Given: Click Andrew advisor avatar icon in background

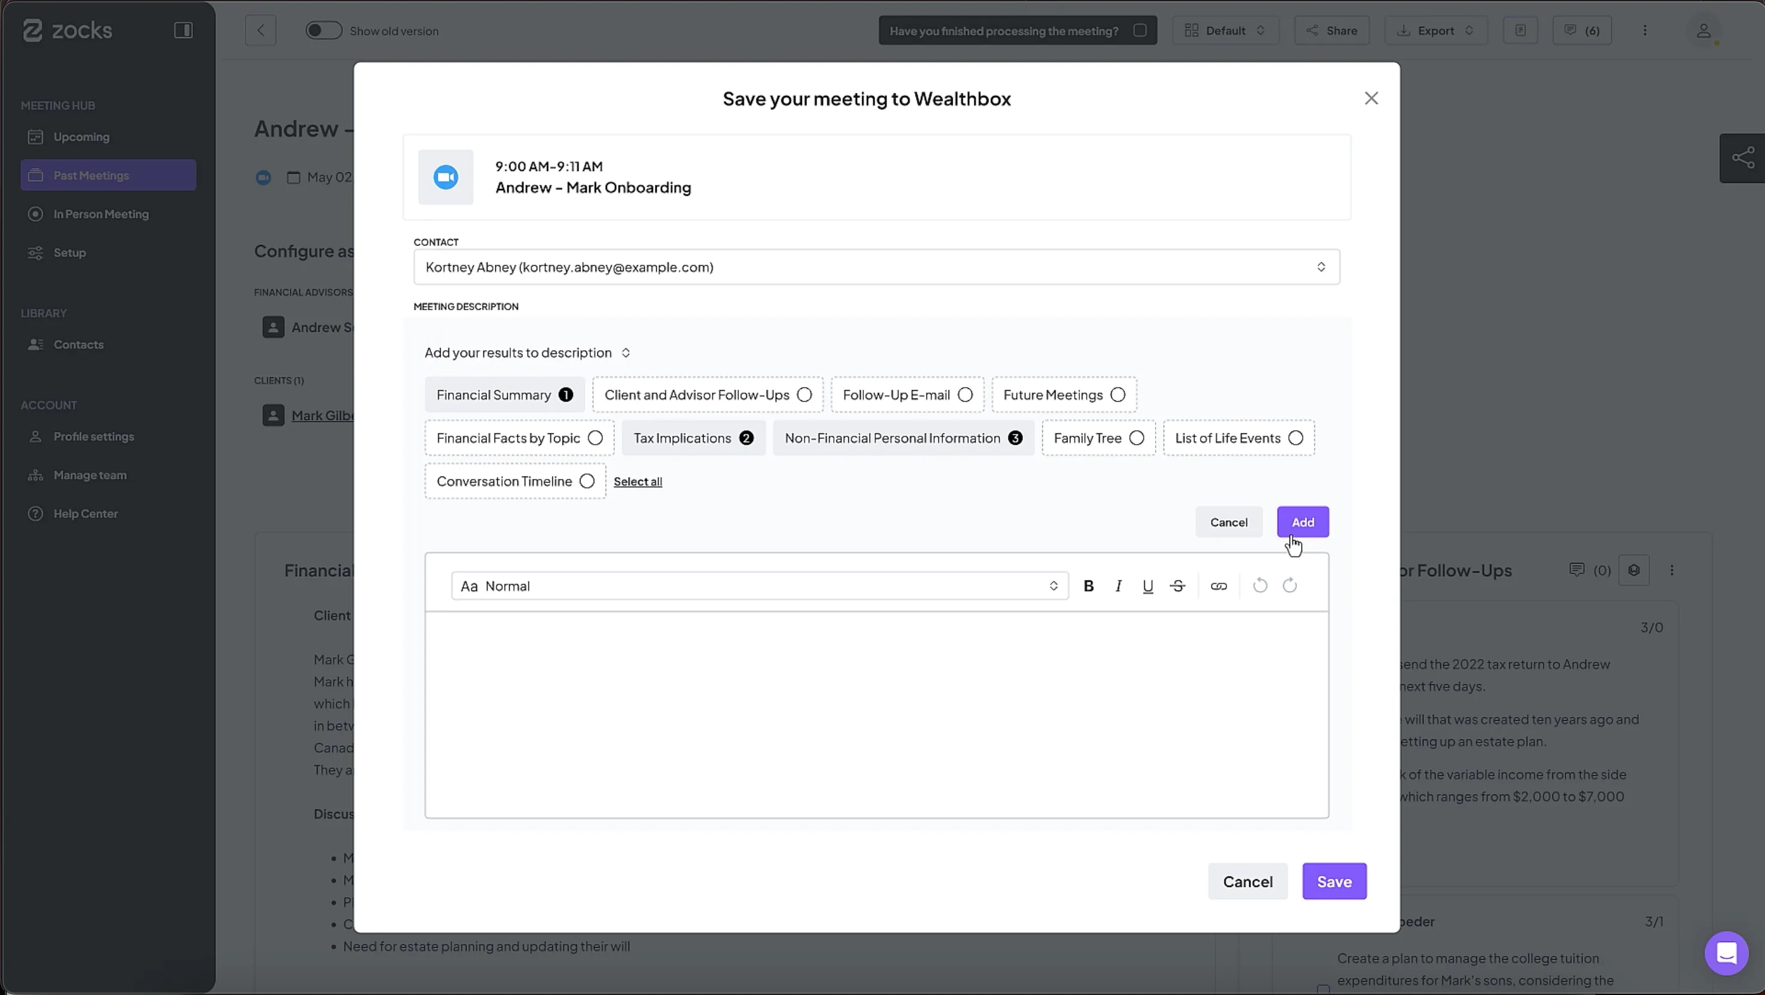Looking at the screenshot, I should (273, 326).
